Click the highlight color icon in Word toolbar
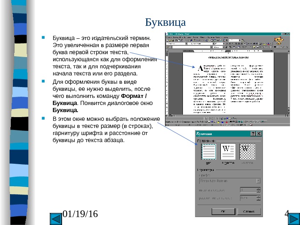 tap(264, 44)
